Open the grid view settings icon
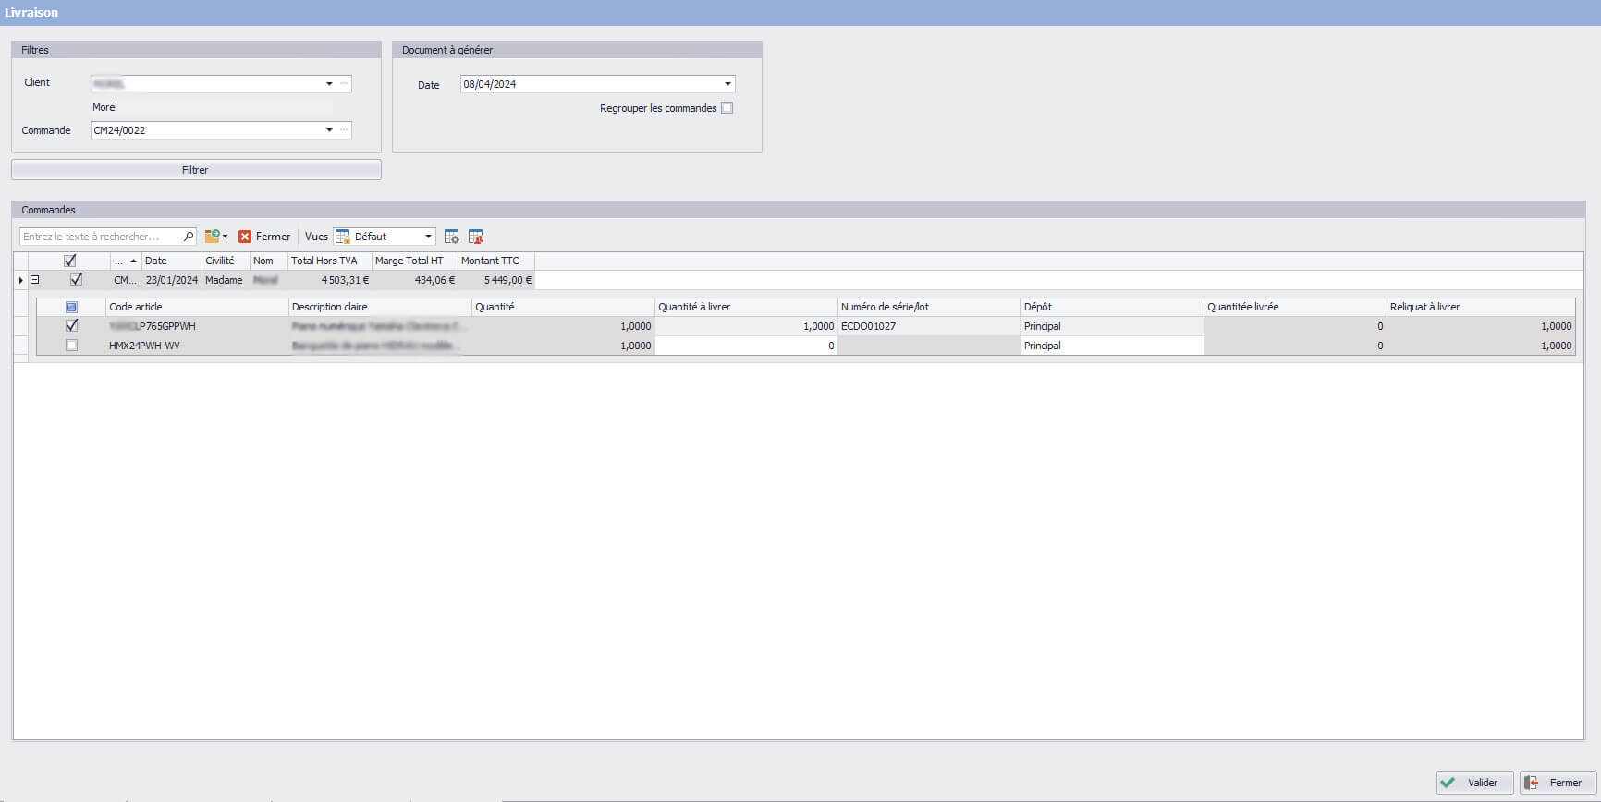1601x802 pixels. [x=451, y=237]
